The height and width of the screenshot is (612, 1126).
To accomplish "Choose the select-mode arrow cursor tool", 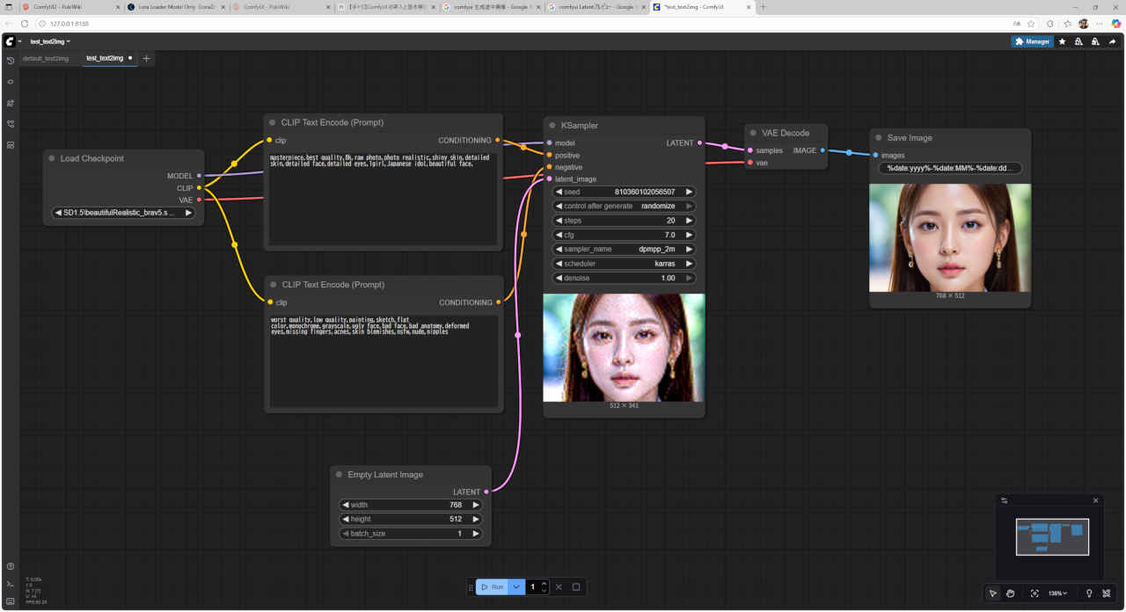I will click(992, 594).
